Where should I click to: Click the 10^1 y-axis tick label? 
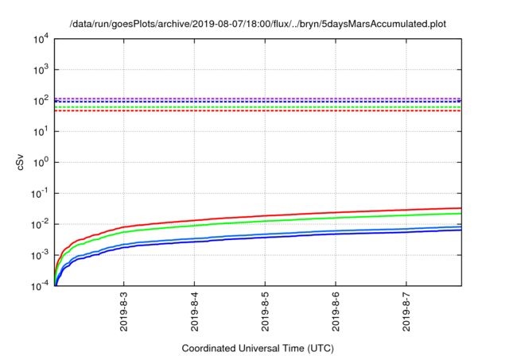pyautogui.click(x=38, y=132)
